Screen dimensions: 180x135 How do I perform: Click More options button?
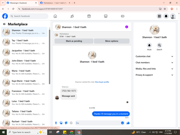112,41
